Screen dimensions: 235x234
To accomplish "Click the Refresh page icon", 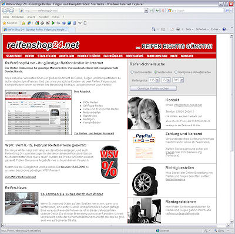I will pos(157,11).
